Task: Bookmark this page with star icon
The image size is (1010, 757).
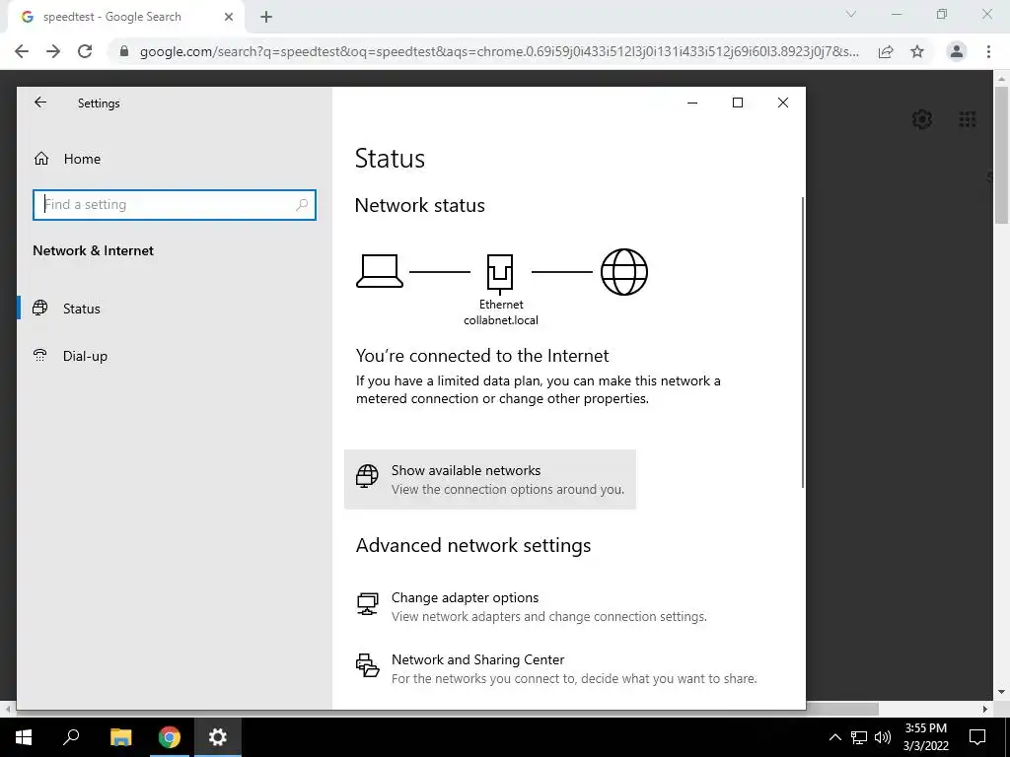Action: click(917, 51)
